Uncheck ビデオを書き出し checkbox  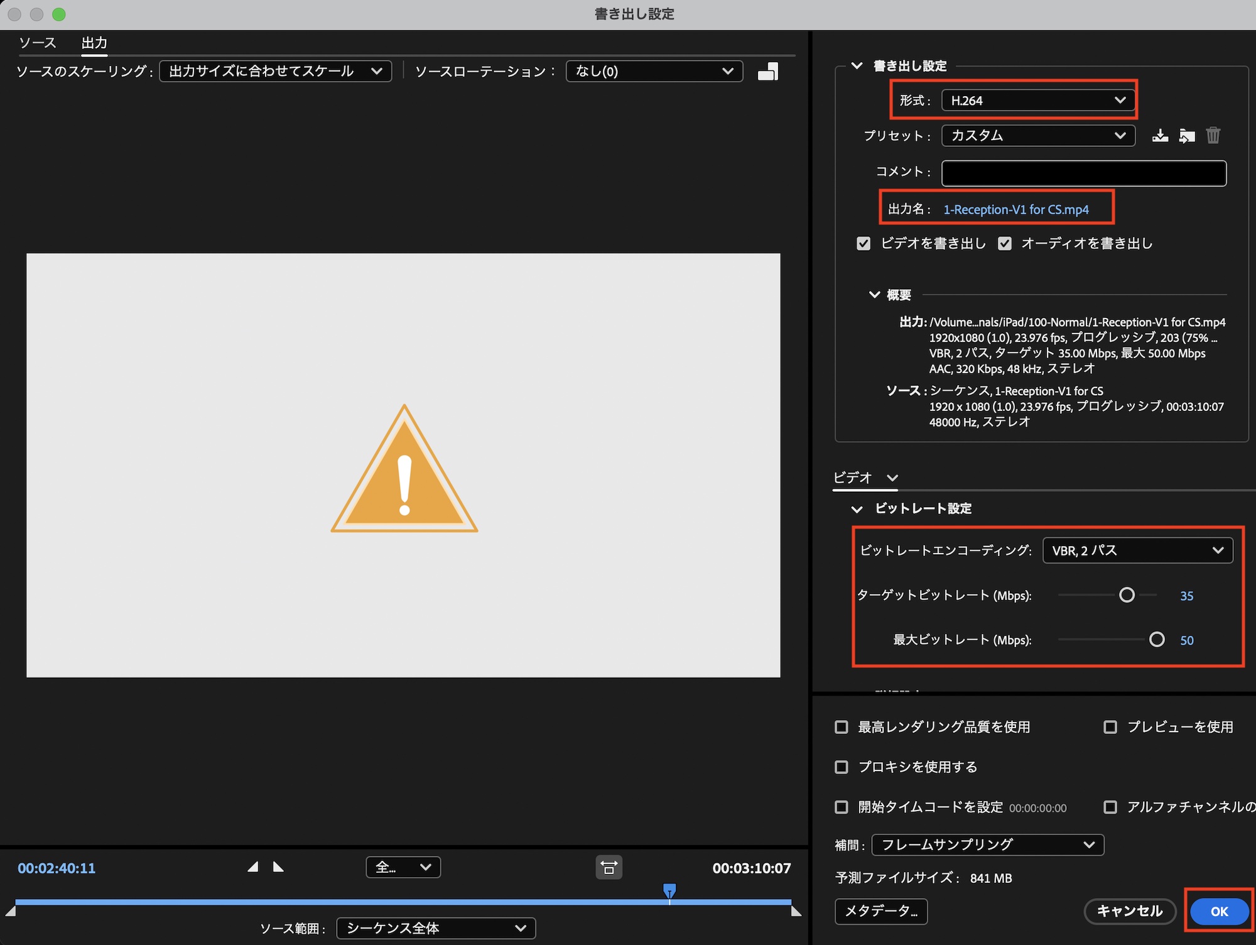pyautogui.click(x=863, y=244)
